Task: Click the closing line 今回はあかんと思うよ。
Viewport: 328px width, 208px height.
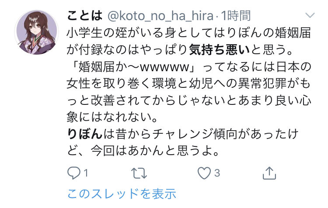Action: click(x=155, y=150)
